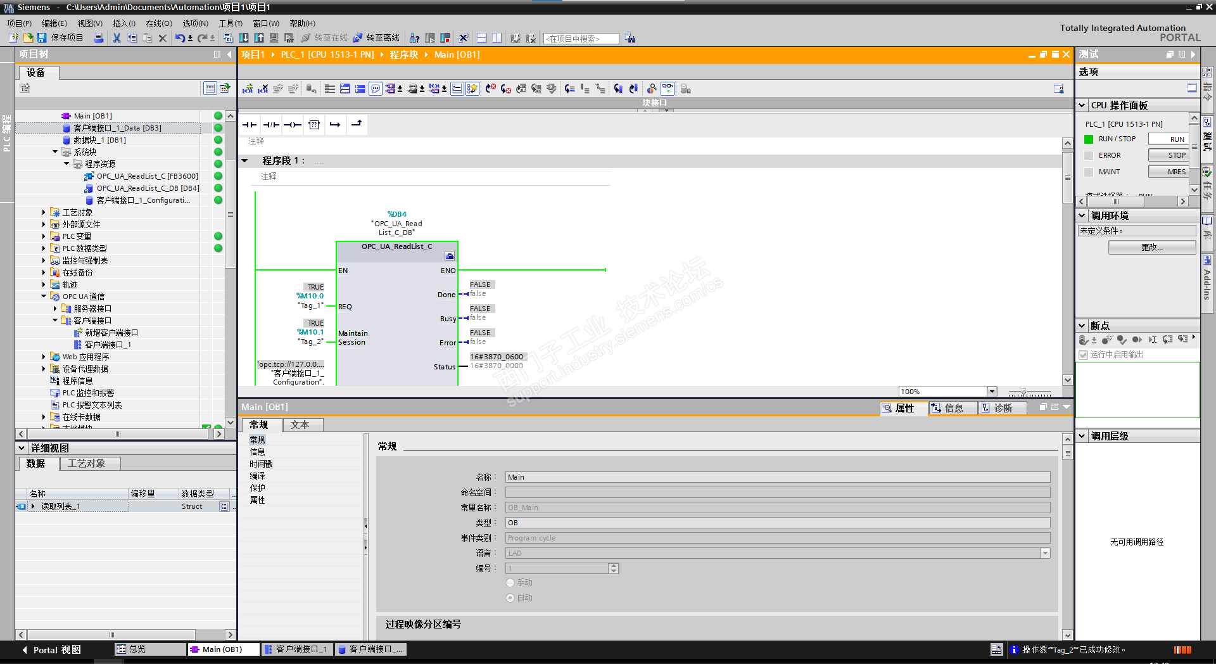This screenshot has width=1216, height=664.
Task: Click the 更改... button
Action: point(1152,248)
